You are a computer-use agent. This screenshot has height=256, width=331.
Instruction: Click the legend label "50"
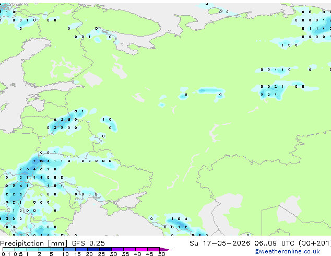click(161, 254)
